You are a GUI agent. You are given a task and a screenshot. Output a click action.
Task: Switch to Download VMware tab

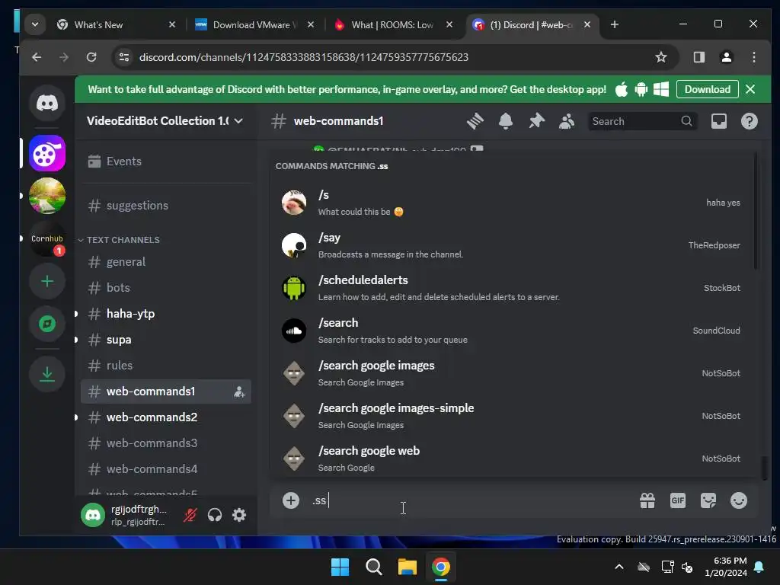click(254, 24)
